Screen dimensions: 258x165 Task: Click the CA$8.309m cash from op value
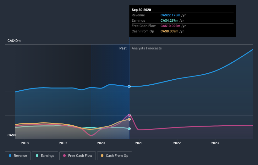point(169,31)
